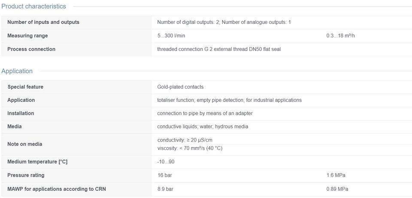
Task: Click the 1.6 MPa pressure rating value
Action: coord(336,175)
